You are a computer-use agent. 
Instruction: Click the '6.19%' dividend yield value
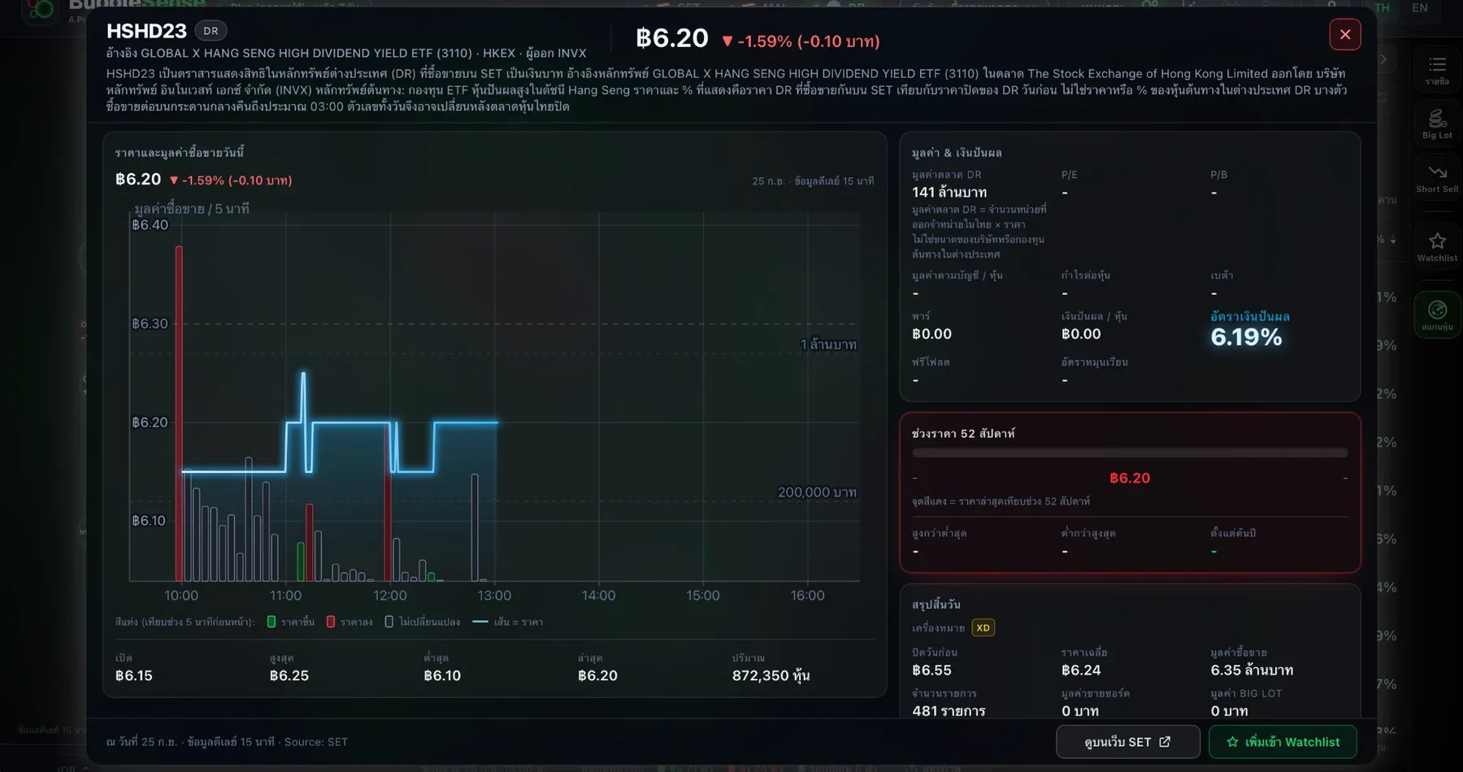1246,337
